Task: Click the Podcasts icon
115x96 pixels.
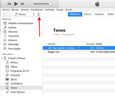Action: click(x=7, y=75)
